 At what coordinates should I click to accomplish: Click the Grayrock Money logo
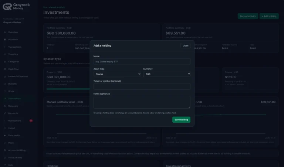tap(16, 7)
